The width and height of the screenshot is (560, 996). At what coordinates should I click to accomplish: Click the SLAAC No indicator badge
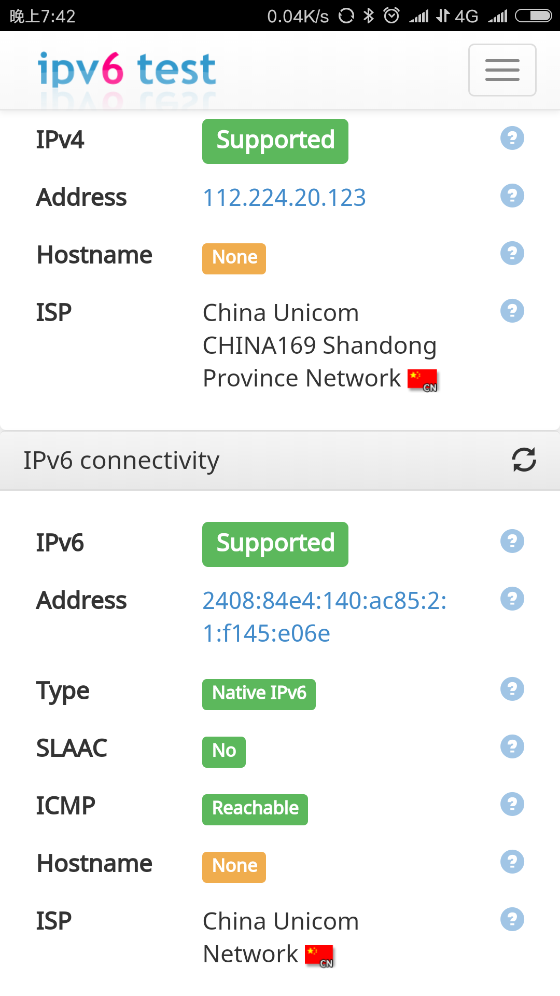pyautogui.click(x=223, y=751)
